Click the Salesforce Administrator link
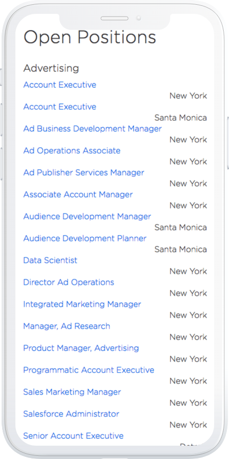 pos(71,414)
